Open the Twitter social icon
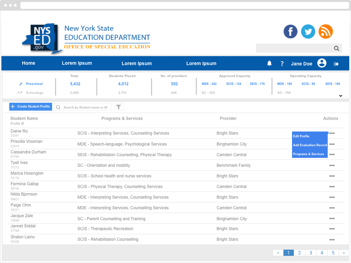The image size is (351, 263). (308, 32)
